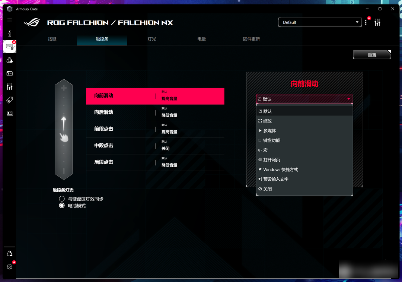The image size is (402, 282).
Task: Open the hamburger menu in sidebar
Action: point(9,20)
